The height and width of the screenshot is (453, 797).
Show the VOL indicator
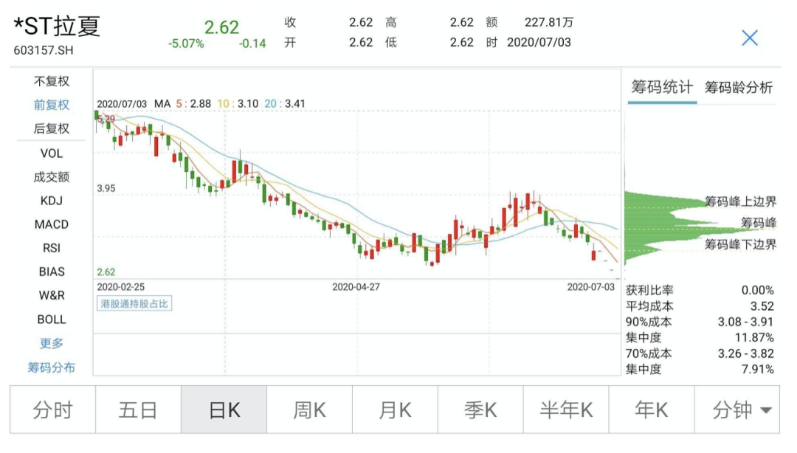[52, 153]
